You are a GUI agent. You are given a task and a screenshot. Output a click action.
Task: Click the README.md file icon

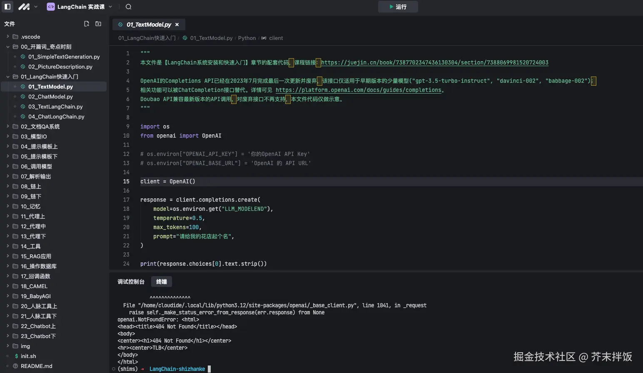[x=16, y=366]
